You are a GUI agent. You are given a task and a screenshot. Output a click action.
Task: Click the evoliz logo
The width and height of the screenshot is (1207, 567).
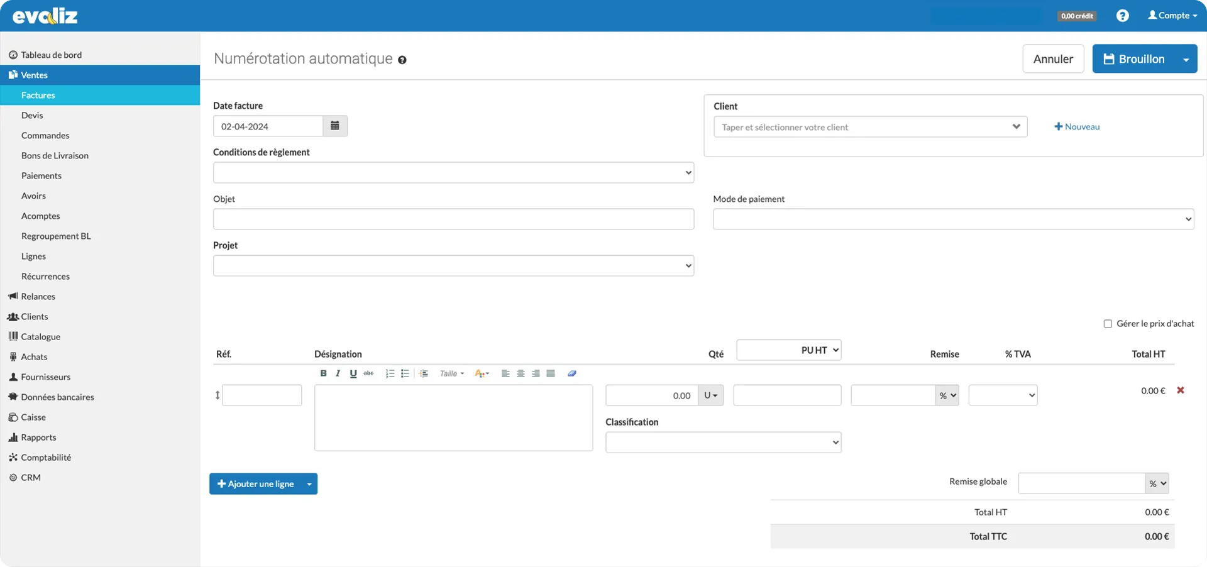tap(45, 16)
